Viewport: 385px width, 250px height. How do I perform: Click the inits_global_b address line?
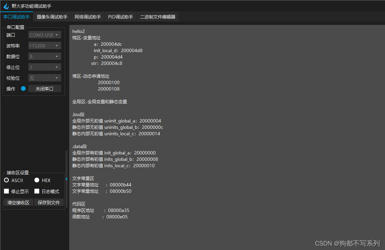coord(115,159)
